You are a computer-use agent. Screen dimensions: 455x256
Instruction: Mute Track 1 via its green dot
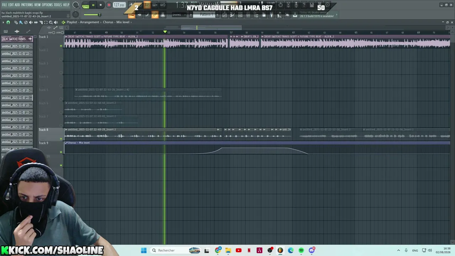(x=61, y=46)
